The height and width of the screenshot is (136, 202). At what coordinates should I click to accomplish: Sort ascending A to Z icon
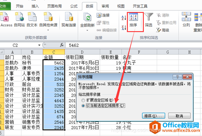[124, 18]
